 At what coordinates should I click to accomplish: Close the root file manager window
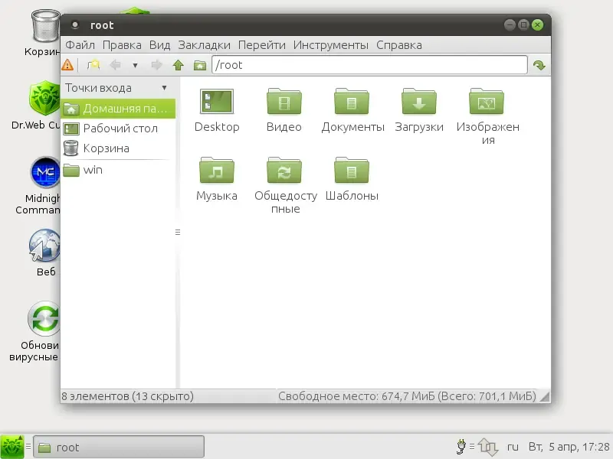(x=538, y=25)
